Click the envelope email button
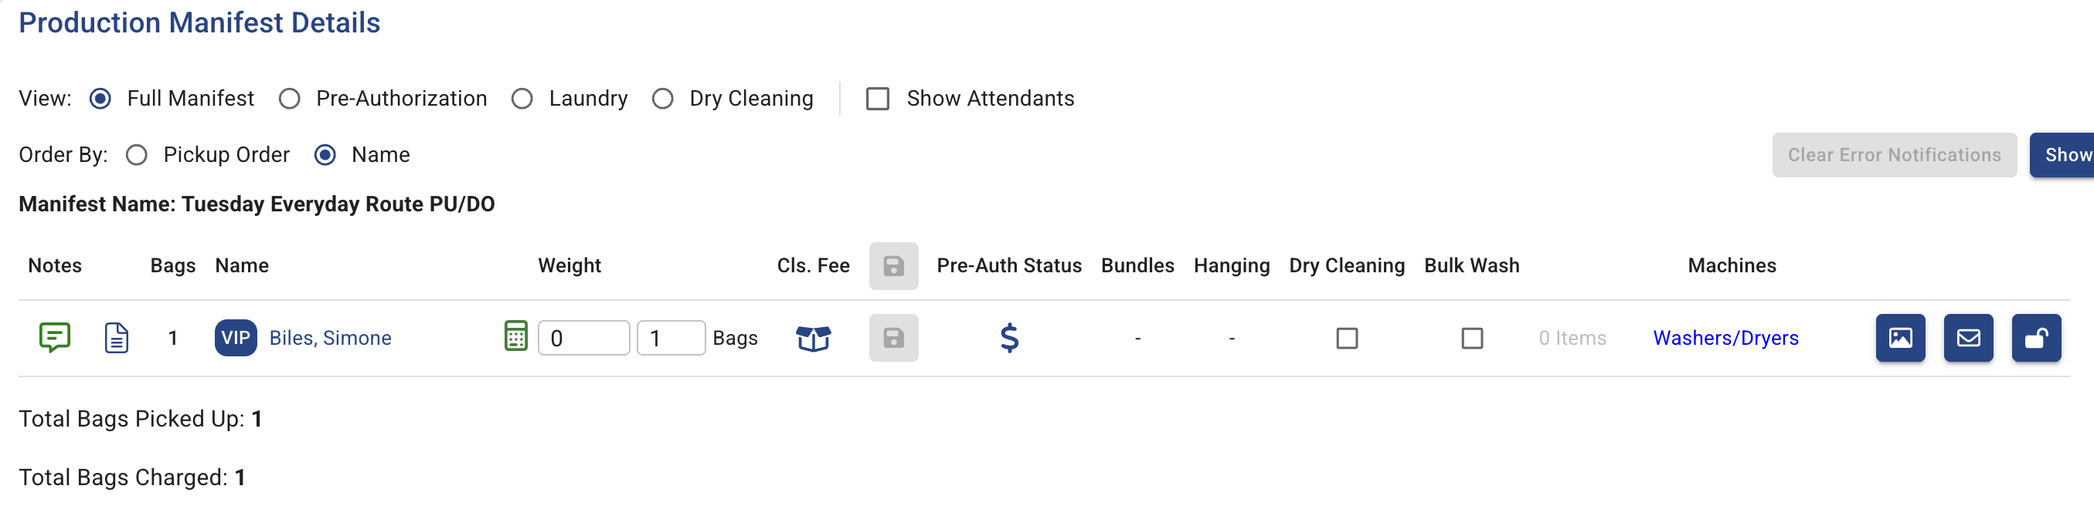The image size is (2094, 506). click(x=1968, y=337)
